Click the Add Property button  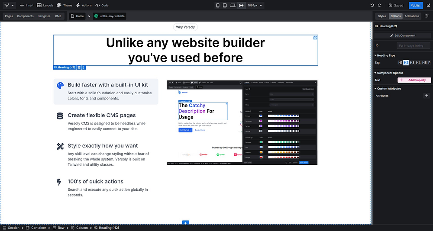(414, 80)
